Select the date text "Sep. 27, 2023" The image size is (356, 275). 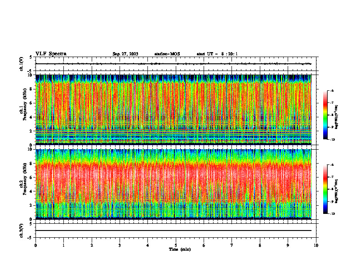click(x=125, y=54)
